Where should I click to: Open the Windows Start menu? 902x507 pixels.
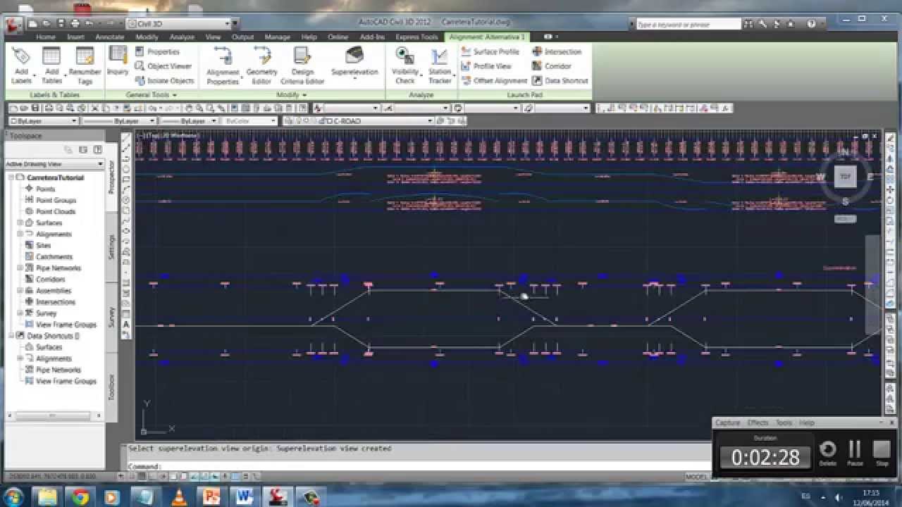[13, 496]
